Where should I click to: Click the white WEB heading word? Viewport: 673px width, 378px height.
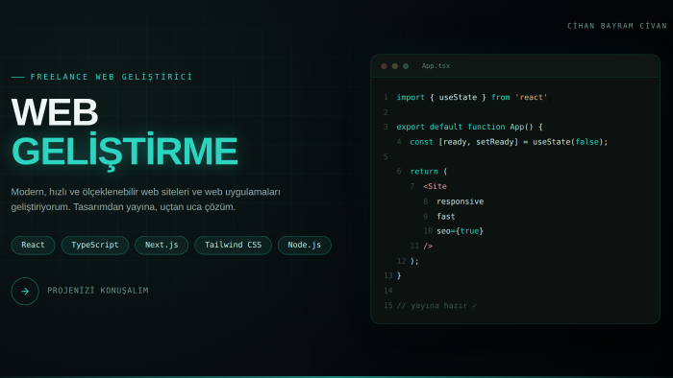pos(55,112)
